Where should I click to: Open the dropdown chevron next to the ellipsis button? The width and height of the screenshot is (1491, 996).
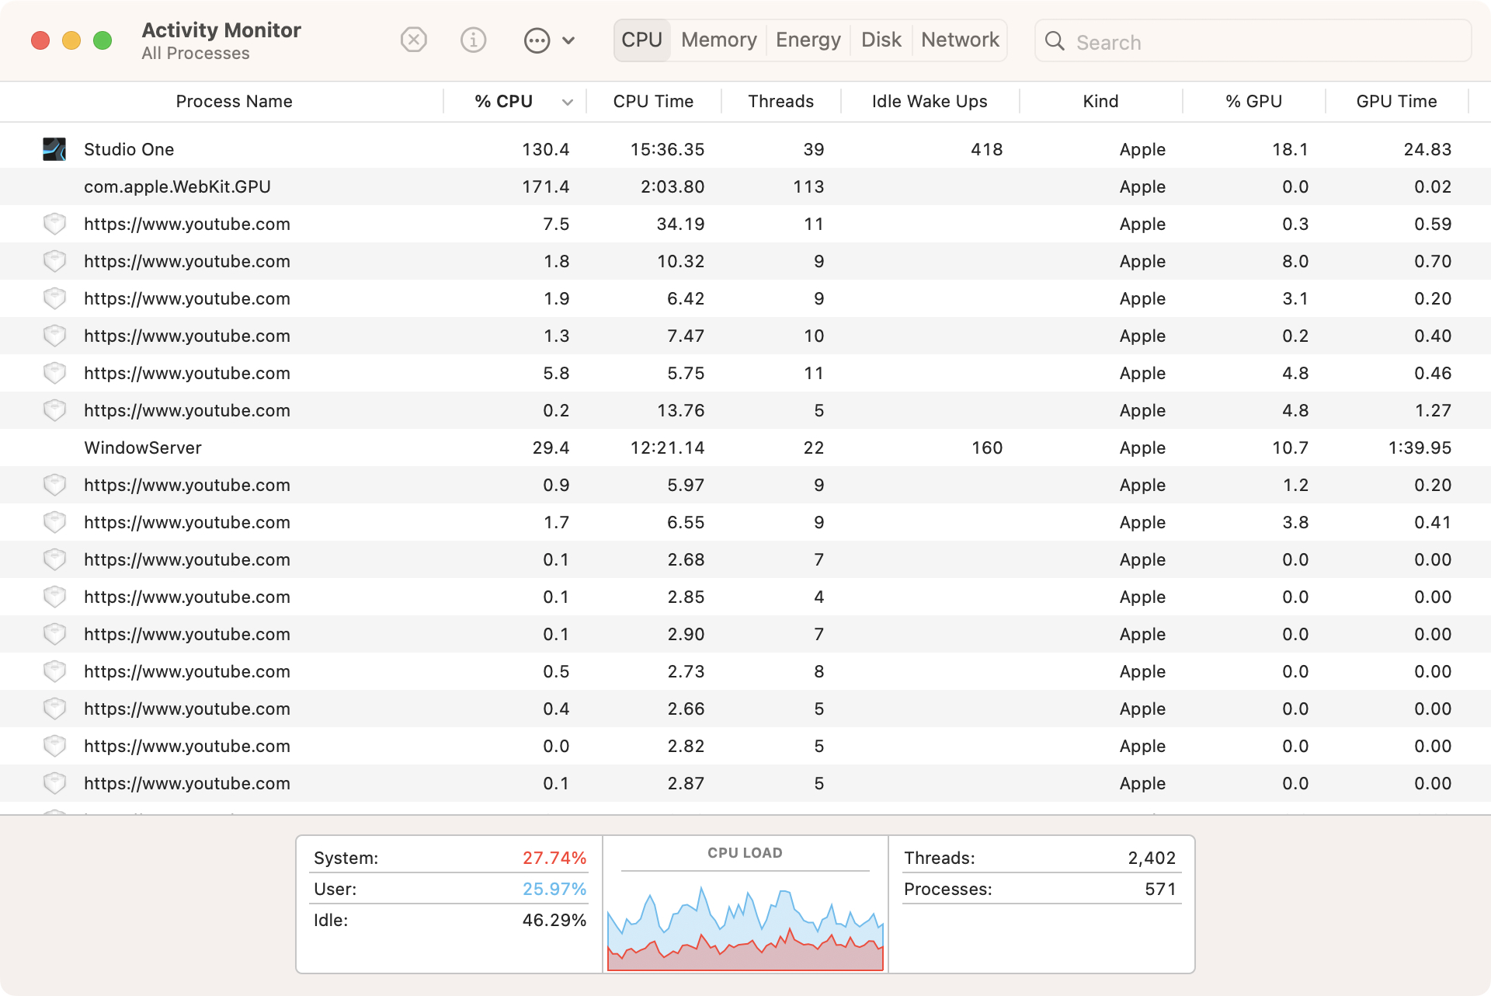(569, 40)
